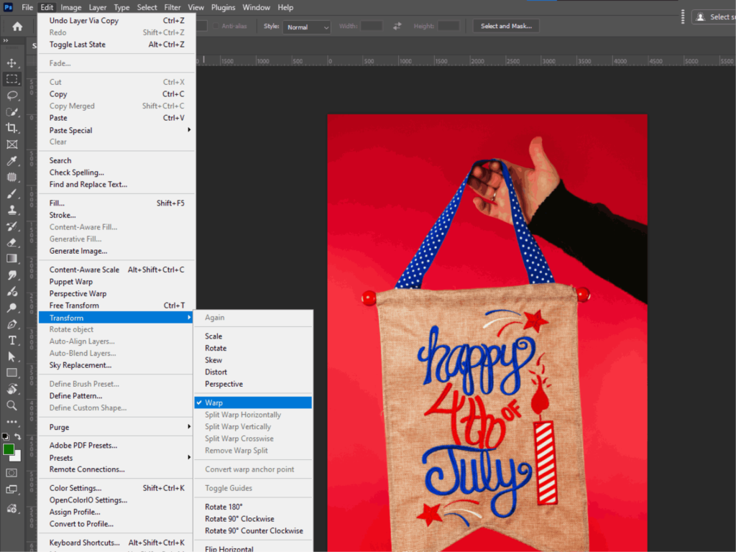
Task: Select the Hand tool
Action: [x=11, y=389]
